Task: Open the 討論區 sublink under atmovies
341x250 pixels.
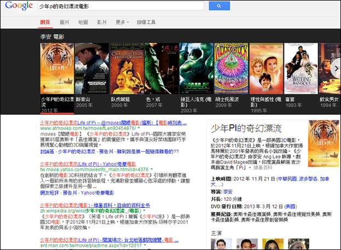Action: pos(47,152)
